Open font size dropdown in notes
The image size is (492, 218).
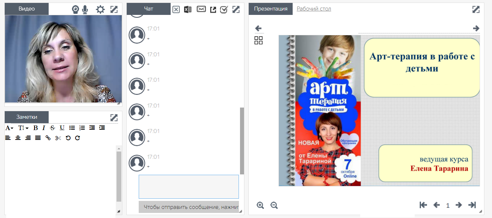point(23,128)
